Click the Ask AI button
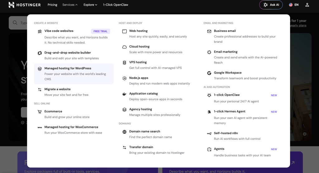Screen dimensions: 319x173 (271, 5)
